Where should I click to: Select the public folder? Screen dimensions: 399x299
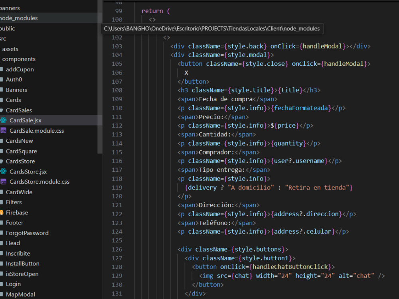(x=7, y=28)
